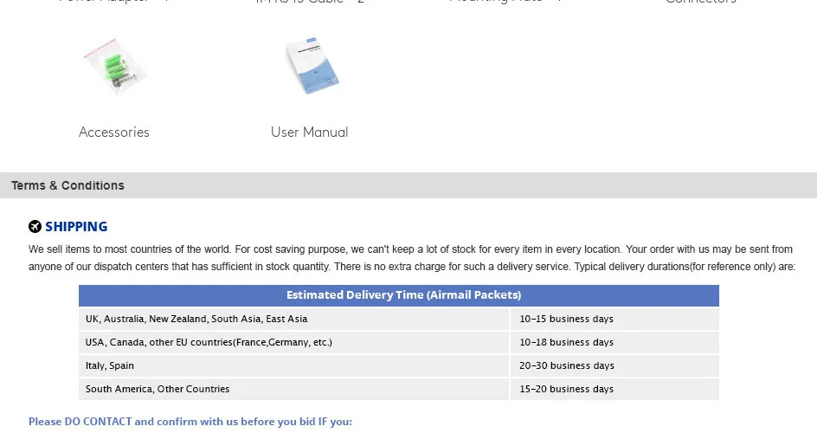The height and width of the screenshot is (433, 817).
Task: Click the 10-15 business days cell
Action: click(614, 319)
